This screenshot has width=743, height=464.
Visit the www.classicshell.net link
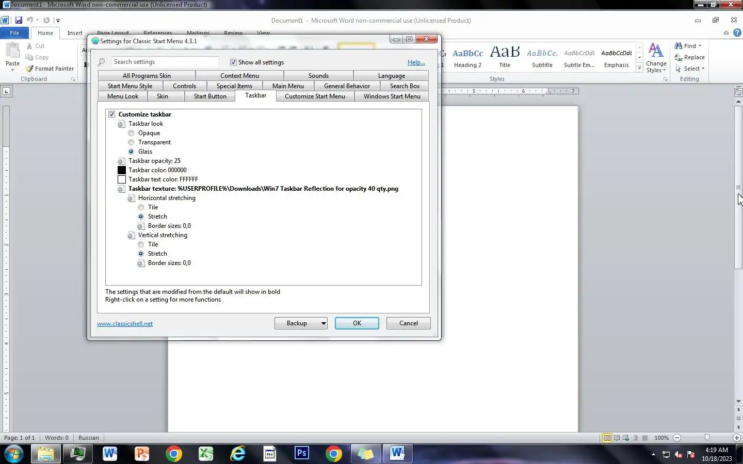tap(125, 324)
